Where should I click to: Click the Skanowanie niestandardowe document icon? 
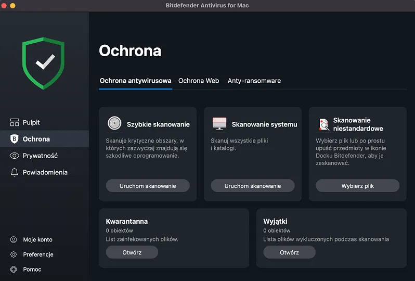click(x=323, y=124)
